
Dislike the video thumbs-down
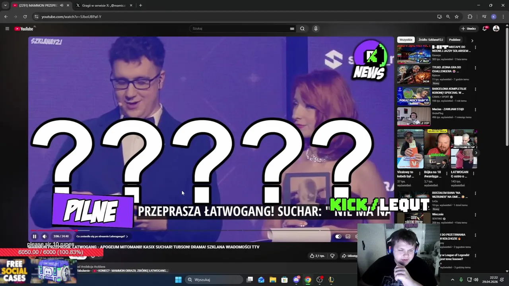(x=332, y=256)
